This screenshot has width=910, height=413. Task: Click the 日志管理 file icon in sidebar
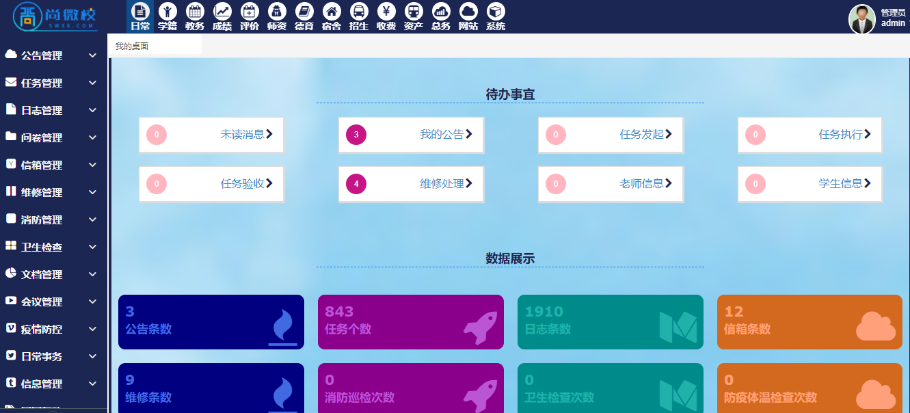pyautogui.click(x=11, y=109)
